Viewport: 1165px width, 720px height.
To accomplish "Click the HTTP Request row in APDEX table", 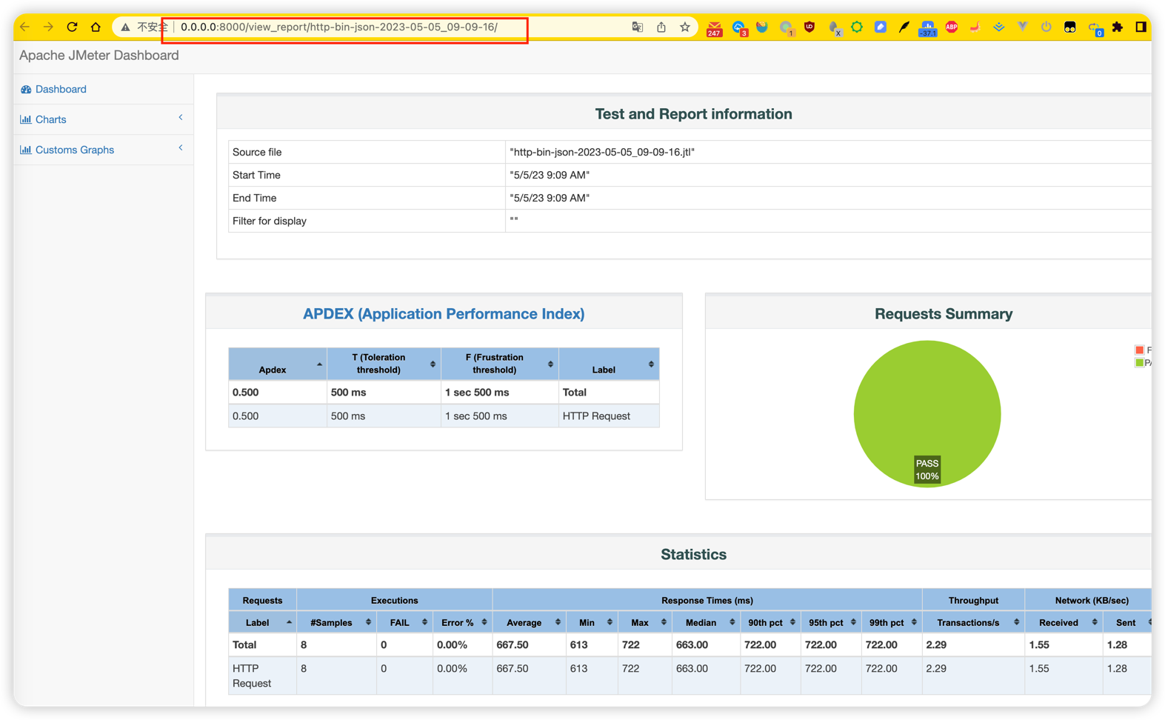I will click(444, 416).
